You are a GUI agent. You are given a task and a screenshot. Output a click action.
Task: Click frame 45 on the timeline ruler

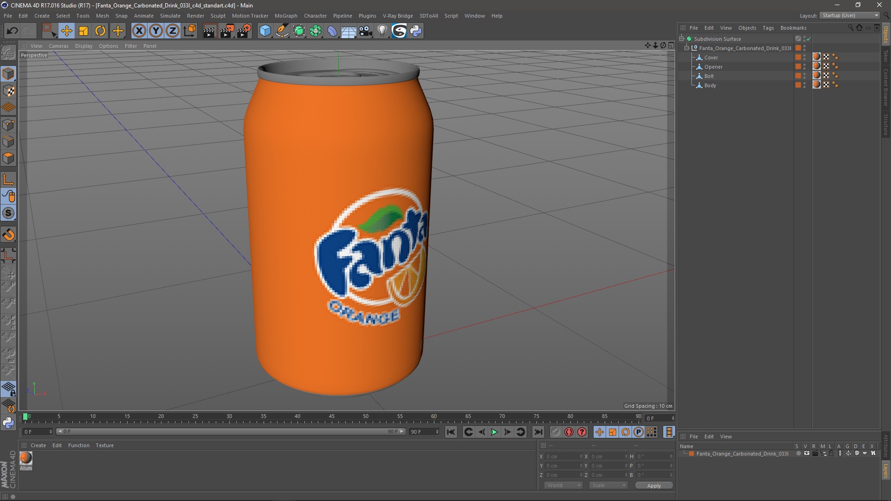331,417
